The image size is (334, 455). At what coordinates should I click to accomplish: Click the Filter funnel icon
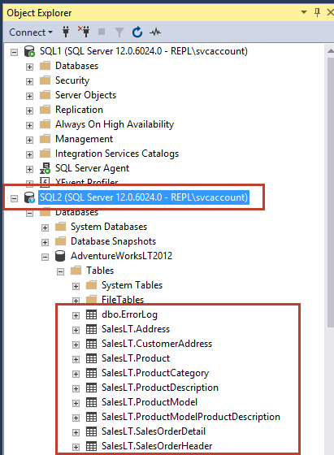[119, 32]
